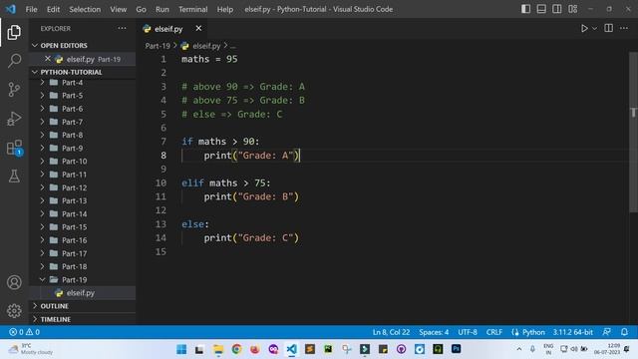Screen dimensions: 638x359
Task: Open the Extensions view
Action: pos(14,148)
